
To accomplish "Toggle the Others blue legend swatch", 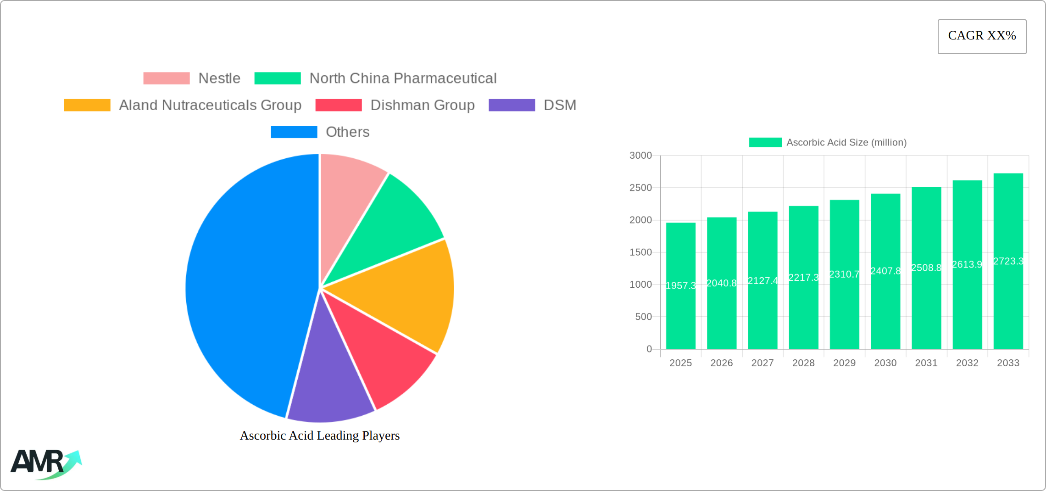I will click(x=294, y=132).
